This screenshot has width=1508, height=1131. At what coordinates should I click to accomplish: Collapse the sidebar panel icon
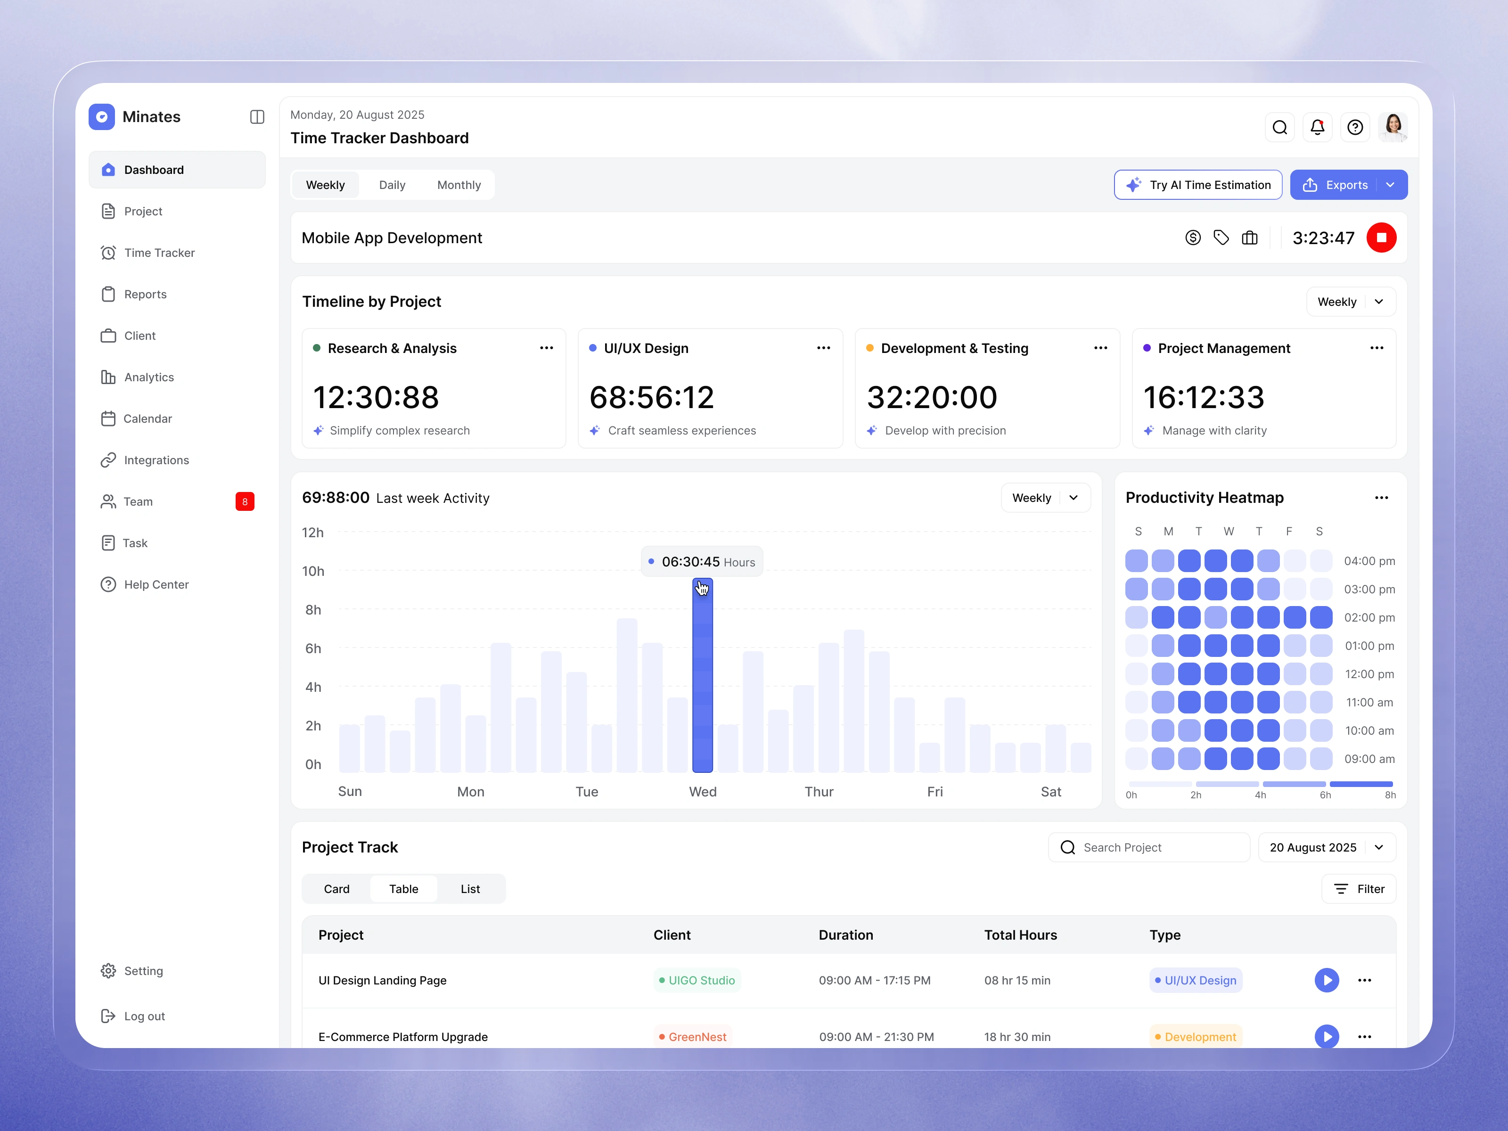click(257, 116)
